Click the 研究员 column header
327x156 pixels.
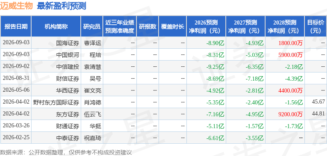[x=92, y=27]
